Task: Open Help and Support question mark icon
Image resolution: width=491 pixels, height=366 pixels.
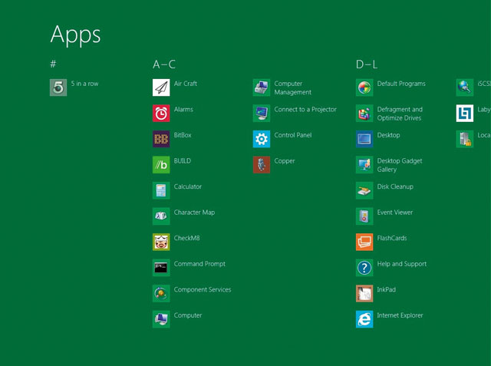Action: [x=364, y=267]
